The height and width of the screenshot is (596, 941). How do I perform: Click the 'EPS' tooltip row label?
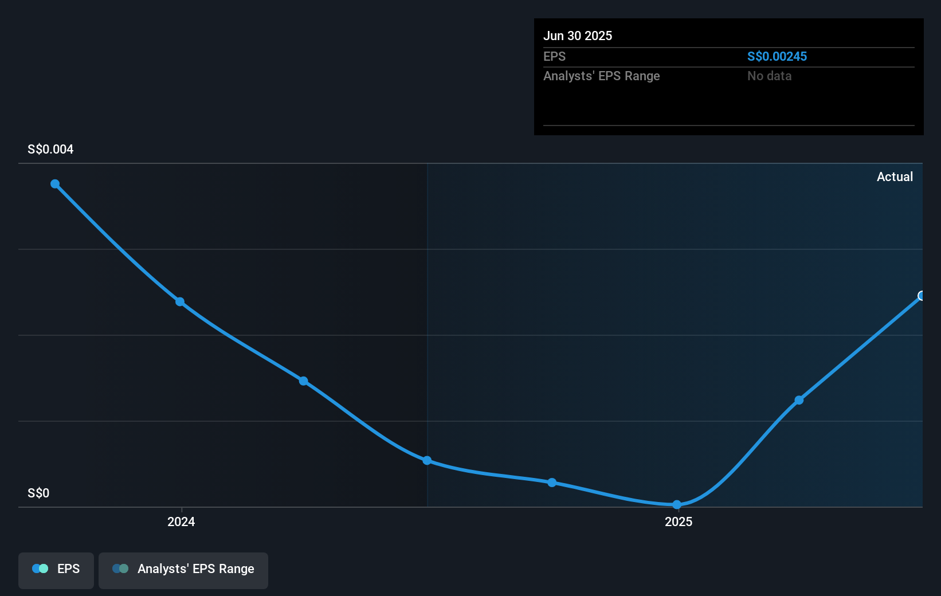(x=554, y=56)
